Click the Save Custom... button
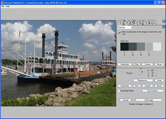166x119 pixels. click(x=153, y=91)
